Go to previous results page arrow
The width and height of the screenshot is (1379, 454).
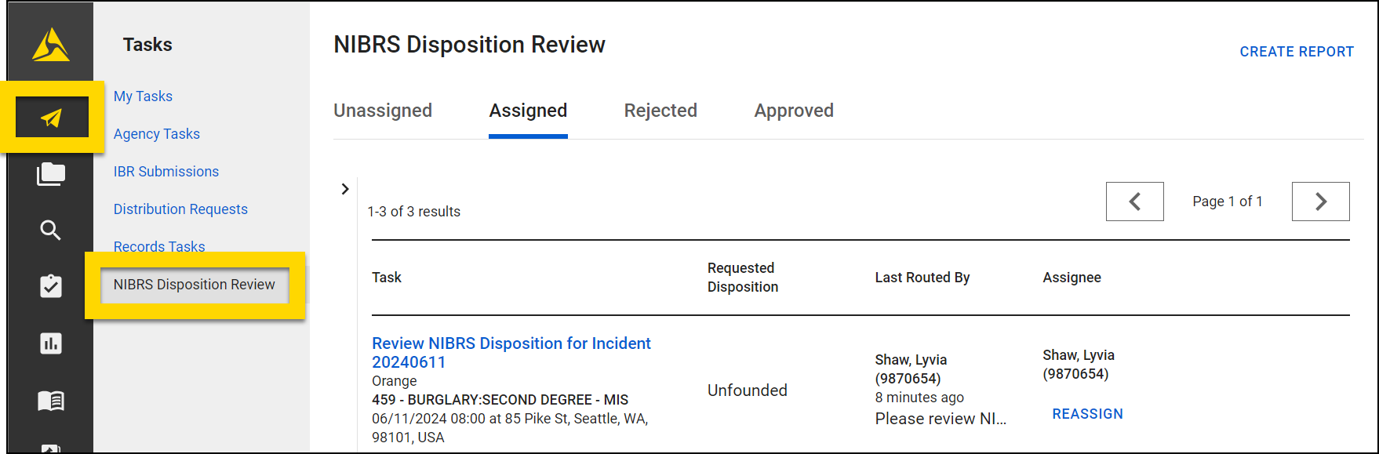coord(1134,202)
